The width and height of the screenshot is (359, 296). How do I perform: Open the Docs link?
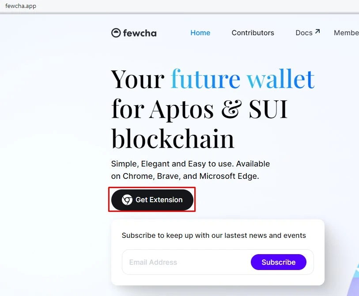pos(305,33)
